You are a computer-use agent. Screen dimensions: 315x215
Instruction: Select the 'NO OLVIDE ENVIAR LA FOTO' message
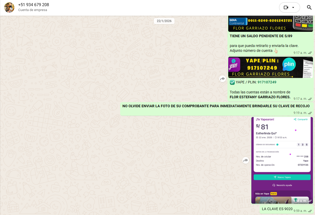pos(216,106)
